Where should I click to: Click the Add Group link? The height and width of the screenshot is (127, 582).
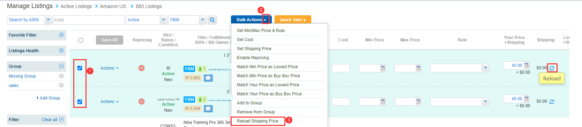pos(50,98)
